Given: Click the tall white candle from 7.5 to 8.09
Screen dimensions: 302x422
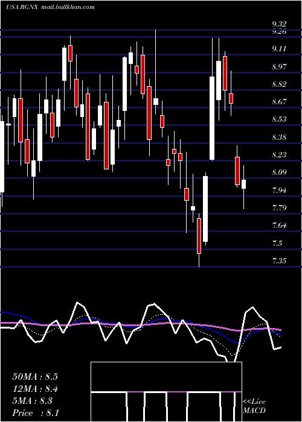Looking at the screenshot, I should tap(205, 209).
